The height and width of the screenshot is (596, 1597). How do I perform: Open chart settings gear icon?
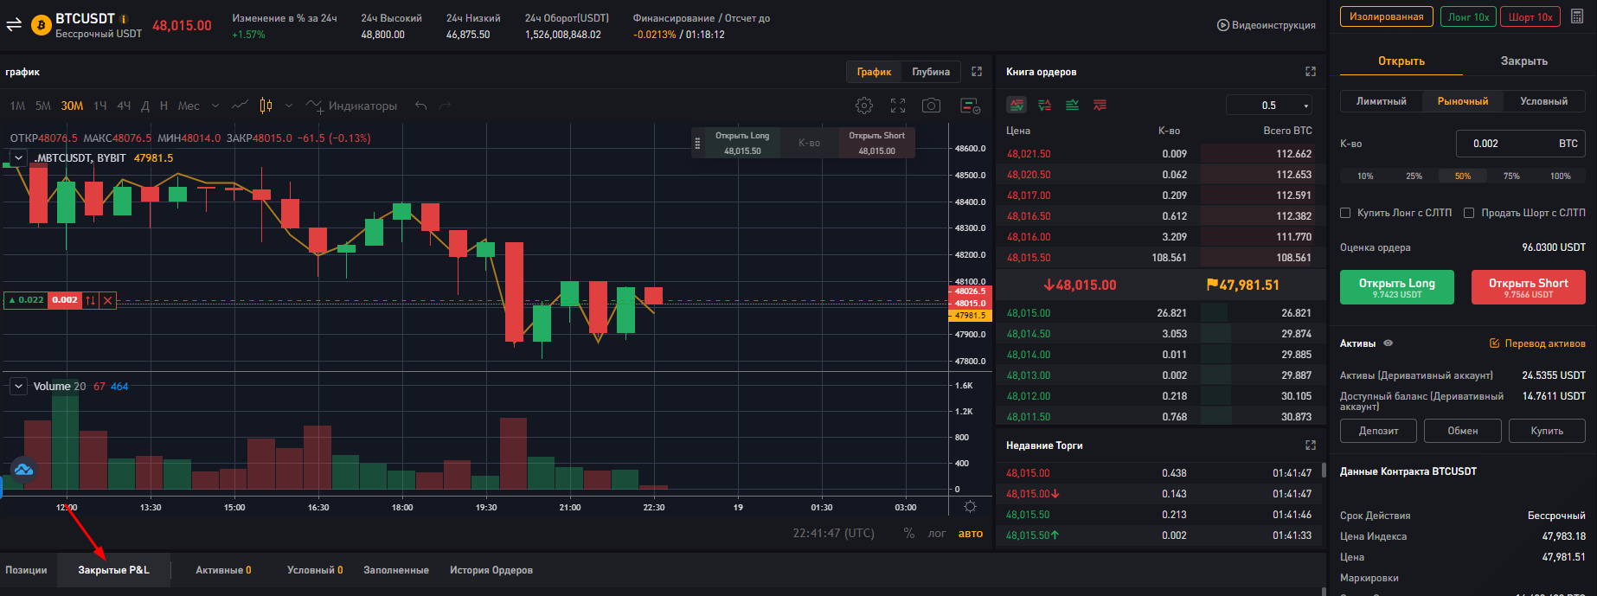pyautogui.click(x=864, y=106)
